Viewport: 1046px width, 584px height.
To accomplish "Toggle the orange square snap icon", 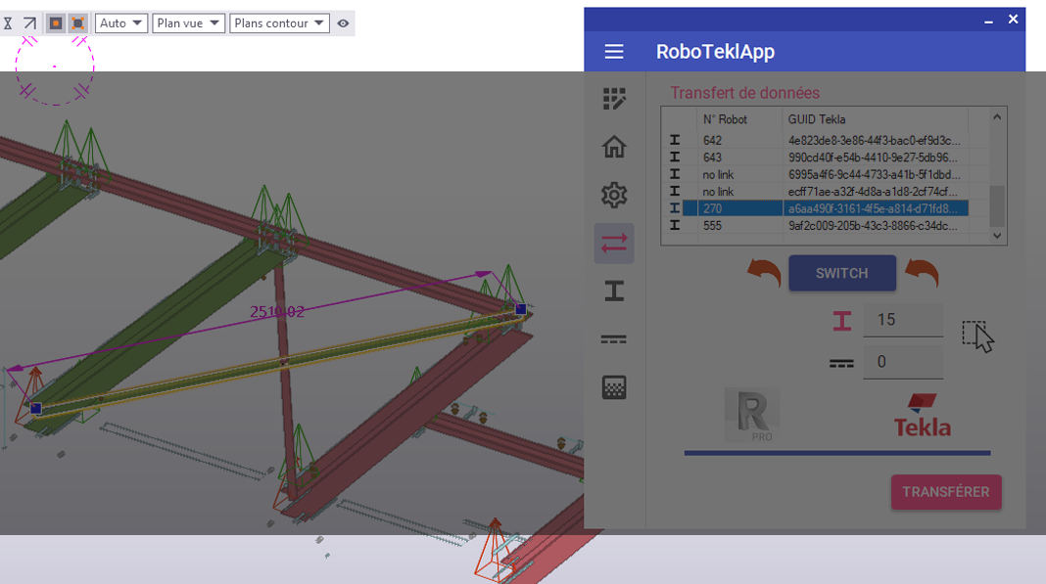I will [56, 23].
